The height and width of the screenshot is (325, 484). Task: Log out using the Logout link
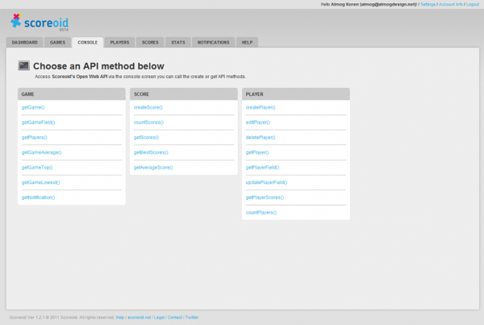pos(472,4)
